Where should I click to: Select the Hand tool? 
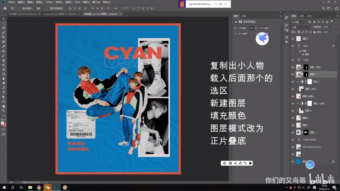click(x=4, y=106)
